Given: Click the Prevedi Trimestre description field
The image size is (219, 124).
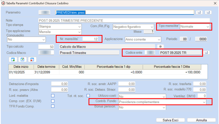Looking at the screenshot, I should [x=89, y=53].
